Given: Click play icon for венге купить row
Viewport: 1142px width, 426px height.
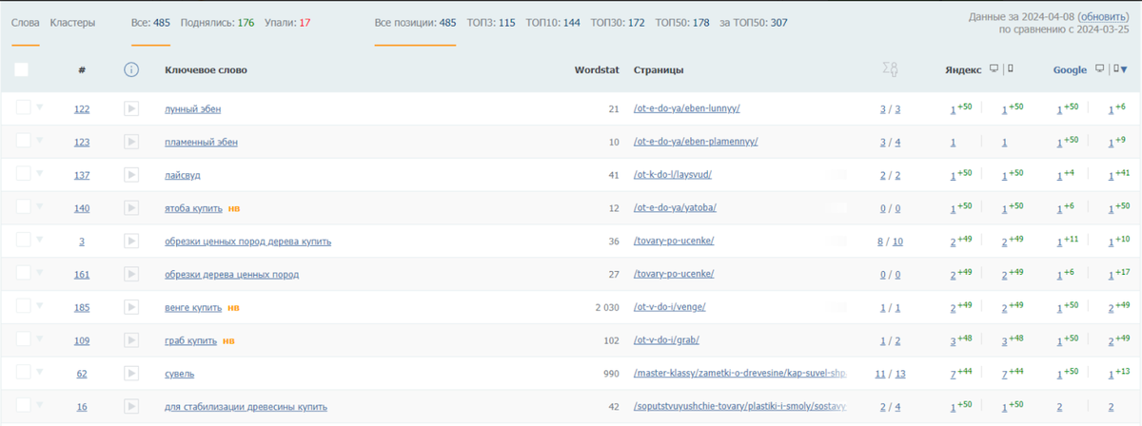Looking at the screenshot, I should click(132, 307).
